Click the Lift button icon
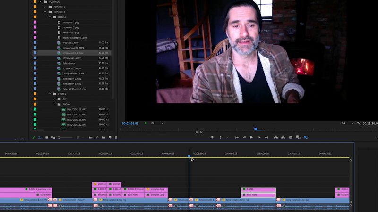Viewport: 378px width, 212px height. click(275, 137)
